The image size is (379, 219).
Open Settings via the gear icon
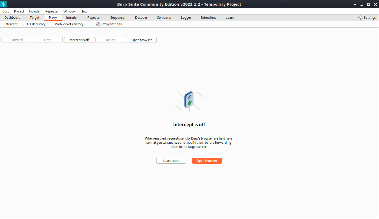click(360, 18)
